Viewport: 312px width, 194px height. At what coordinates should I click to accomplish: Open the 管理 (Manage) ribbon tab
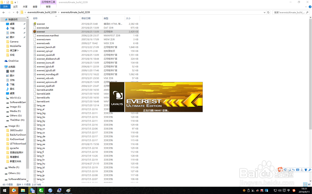(48, 7)
